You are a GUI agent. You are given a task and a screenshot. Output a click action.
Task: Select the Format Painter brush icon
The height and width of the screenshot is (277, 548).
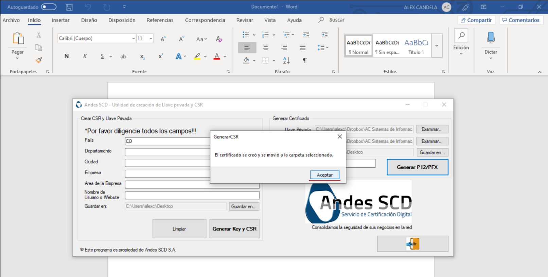click(x=39, y=60)
